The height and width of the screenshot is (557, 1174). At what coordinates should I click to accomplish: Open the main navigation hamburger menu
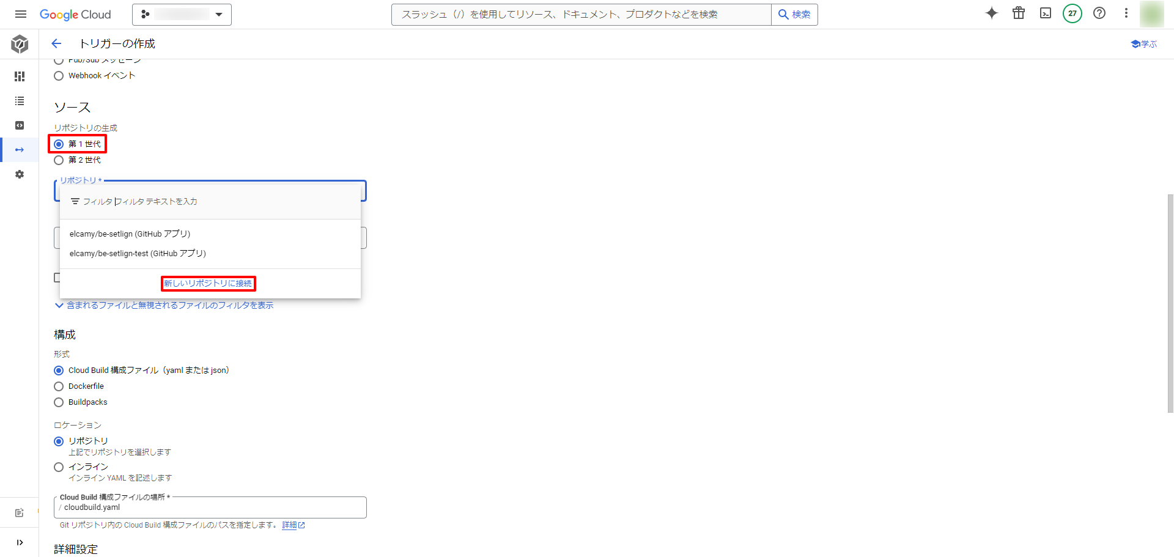pos(21,14)
